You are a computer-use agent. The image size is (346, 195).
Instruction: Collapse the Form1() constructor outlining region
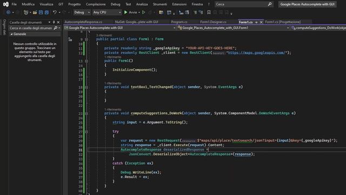(x=86, y=61)
